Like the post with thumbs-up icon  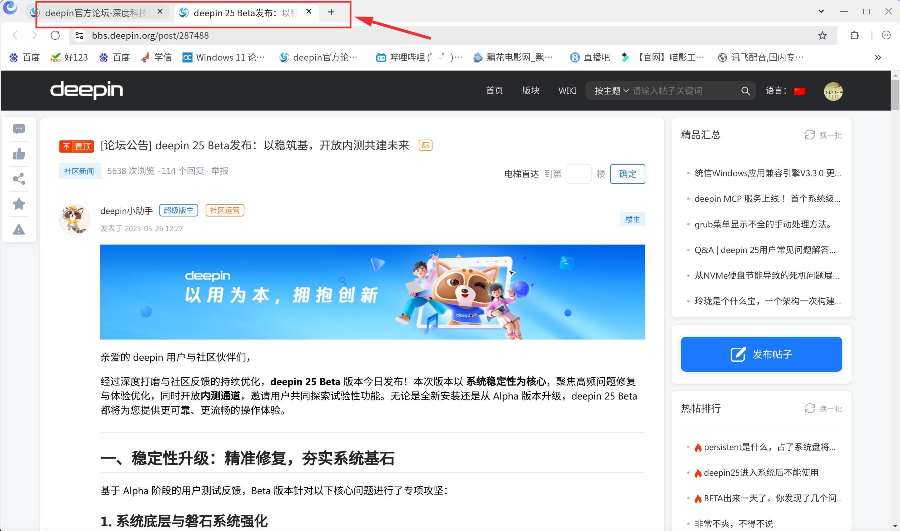(x=19, y=154)
